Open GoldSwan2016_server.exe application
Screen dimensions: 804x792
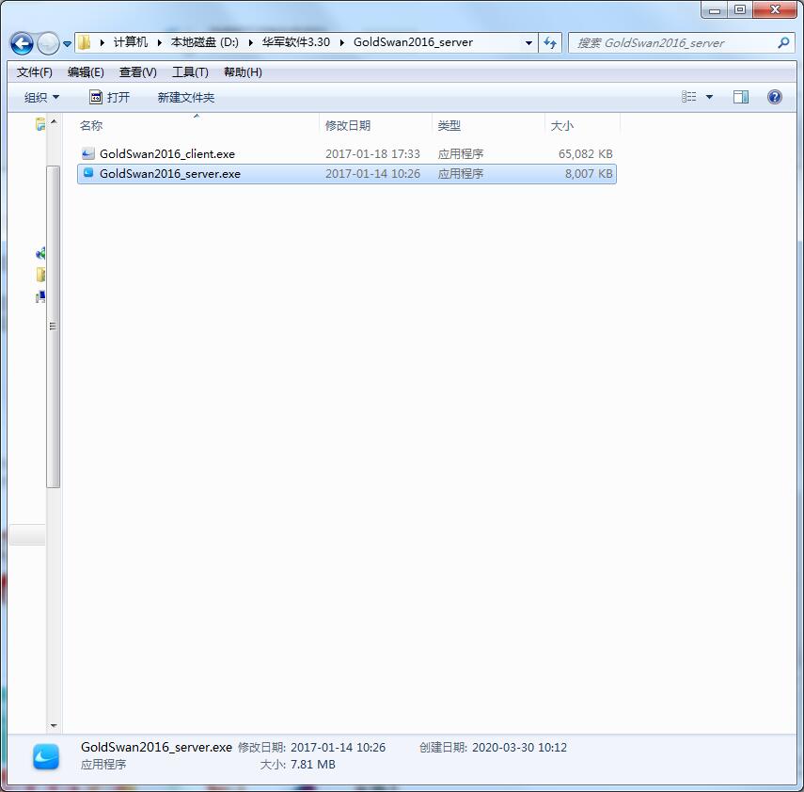[x=169, y=173]
